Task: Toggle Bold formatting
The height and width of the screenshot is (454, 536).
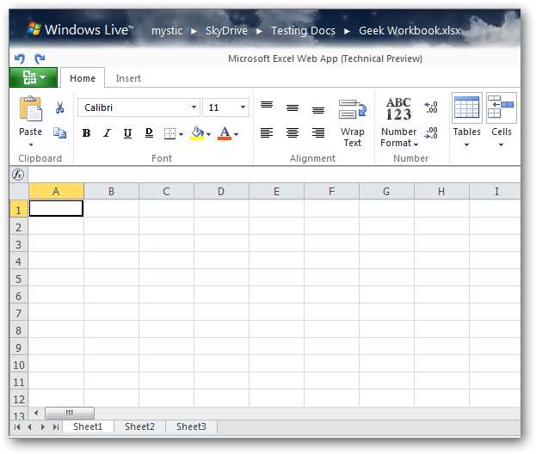Action: 87,133
